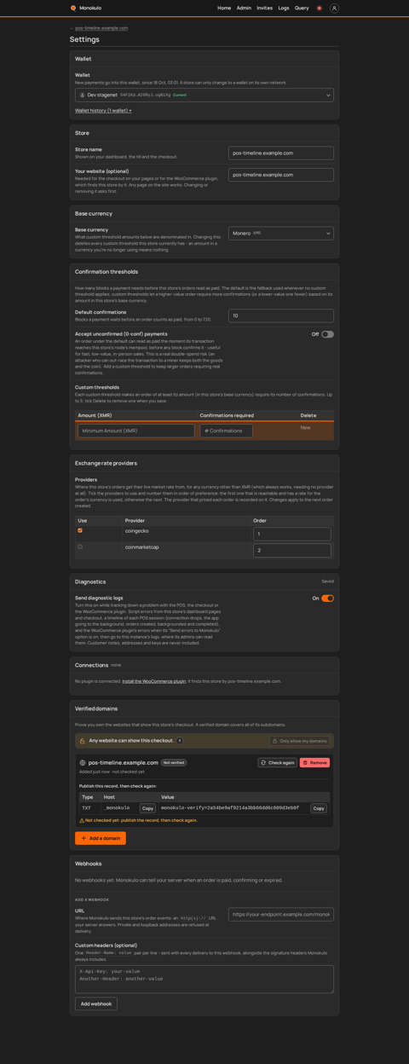Click Monokulo brand name

[x=90, y=8]
